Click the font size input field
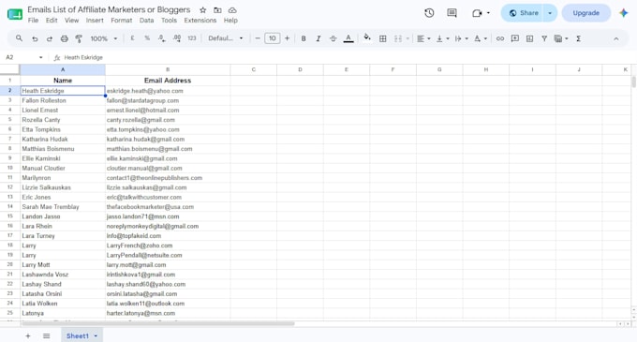 coord(273,38)
